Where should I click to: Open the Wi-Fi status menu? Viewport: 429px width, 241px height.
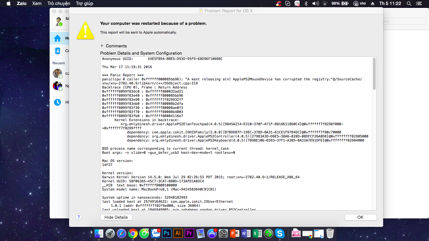pyautogui.click(x=325, y=3)
